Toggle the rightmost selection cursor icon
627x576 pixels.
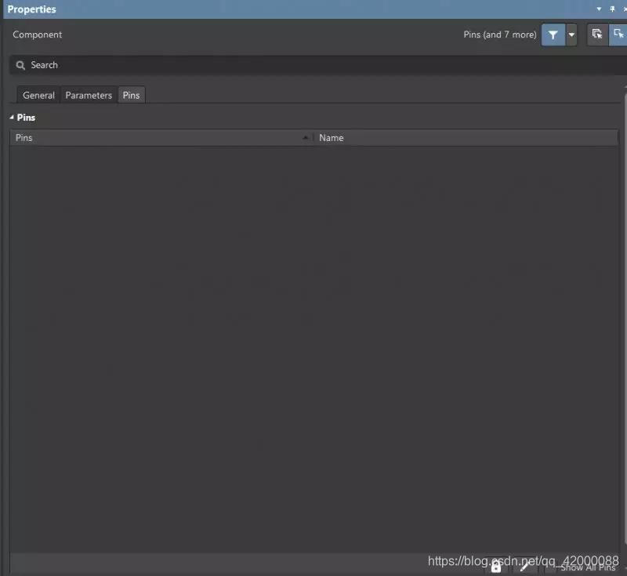point(618,34)
